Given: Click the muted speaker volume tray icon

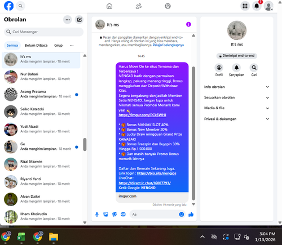Looking at the screenshot, I should 246,237.
